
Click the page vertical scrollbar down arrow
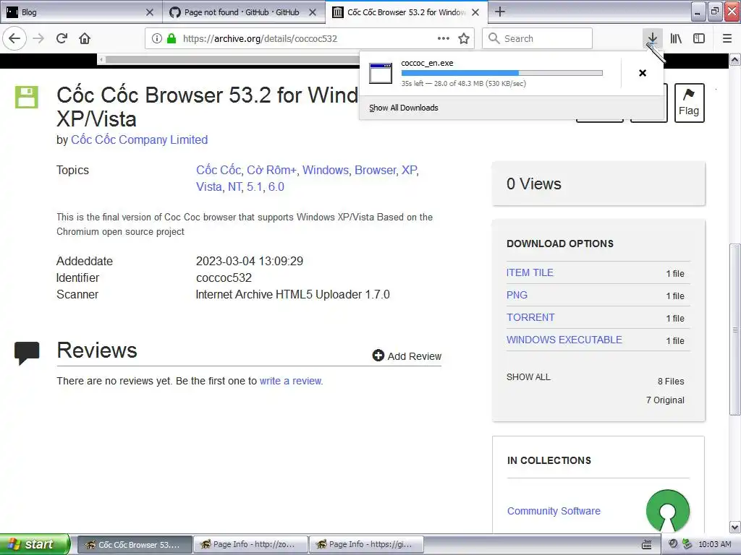[735, 527]
